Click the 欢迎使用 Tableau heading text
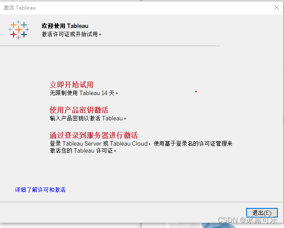 [x=65, y=26]
